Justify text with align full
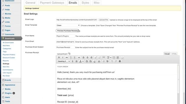This screenshot has height=104, width=186. 76,61
